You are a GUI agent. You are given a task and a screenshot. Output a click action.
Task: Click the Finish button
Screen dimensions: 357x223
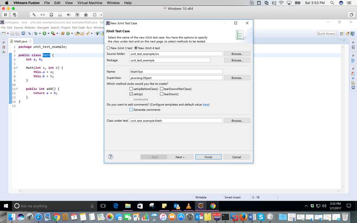point(208,157)
